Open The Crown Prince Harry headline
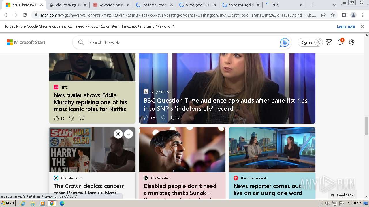The height and width of the screenshot is (207, 369). point(89,189)
